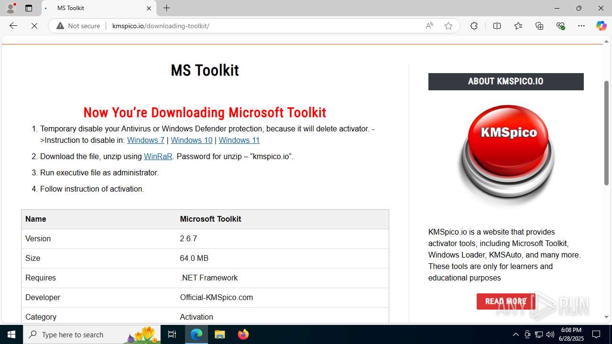Click the taskbar search box
The image size is (612, 344).
click(92, 334)
